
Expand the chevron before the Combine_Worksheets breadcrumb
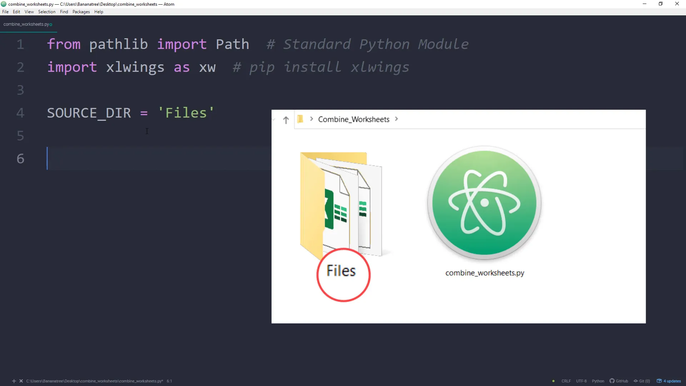pos(311,119)
